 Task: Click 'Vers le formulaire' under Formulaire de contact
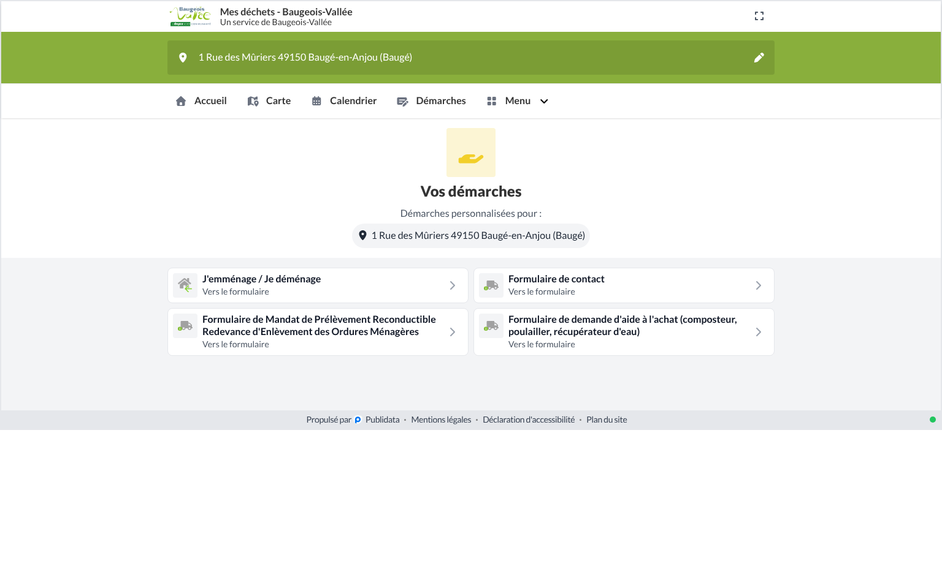(542, 292)
